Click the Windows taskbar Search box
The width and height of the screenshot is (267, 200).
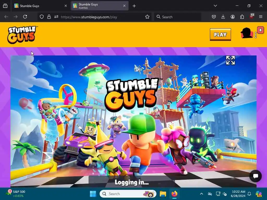128,194
